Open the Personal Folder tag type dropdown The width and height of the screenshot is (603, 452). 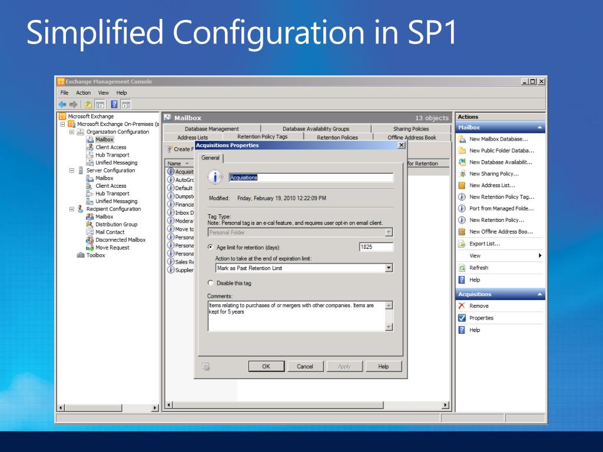pyautogui.click(x=389, y=232)
